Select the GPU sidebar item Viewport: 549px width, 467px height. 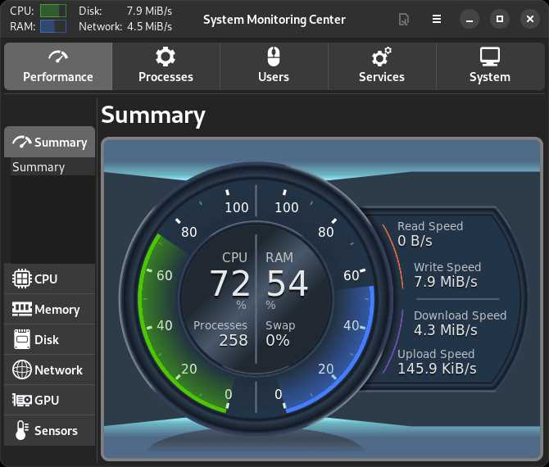49,400
